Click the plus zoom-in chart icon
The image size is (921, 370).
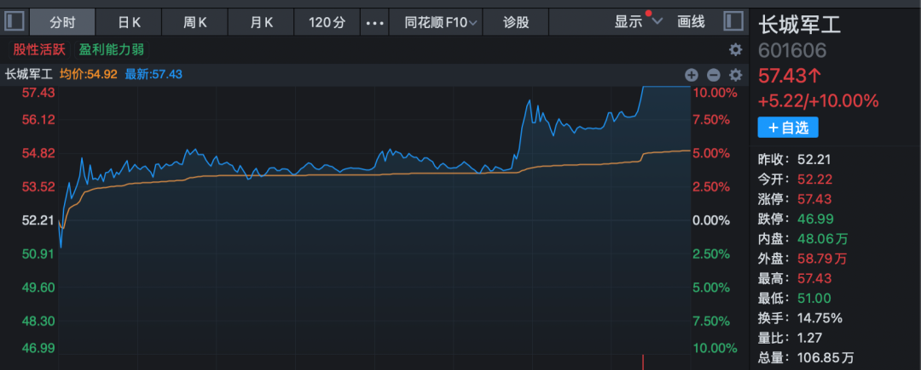pyautogui.click(x=691, y=75)
